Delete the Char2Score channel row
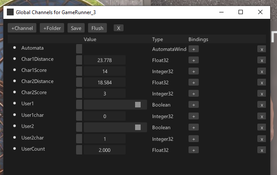277x175 pixels. click(262, 94)
